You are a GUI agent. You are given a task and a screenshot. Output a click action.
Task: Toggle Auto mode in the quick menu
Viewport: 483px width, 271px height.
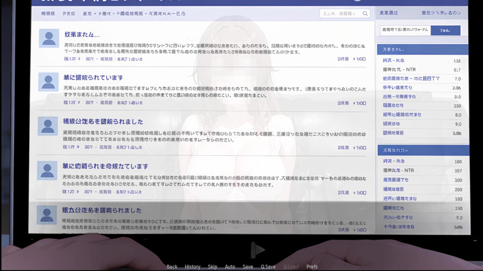230,267
